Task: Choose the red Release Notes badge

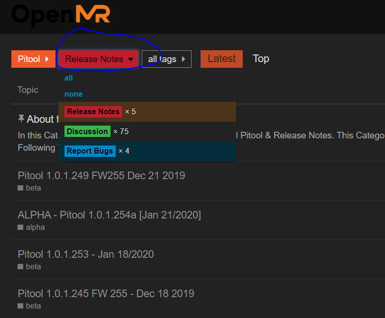Action: 93,112
